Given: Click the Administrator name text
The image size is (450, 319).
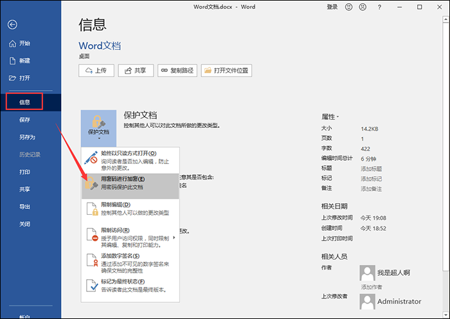Looking at the screenshot, I should coord(399,302).
